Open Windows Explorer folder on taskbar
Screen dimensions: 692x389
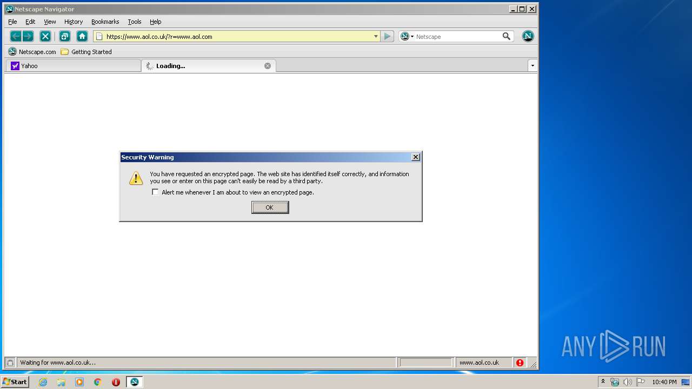(x=61, y=382)
